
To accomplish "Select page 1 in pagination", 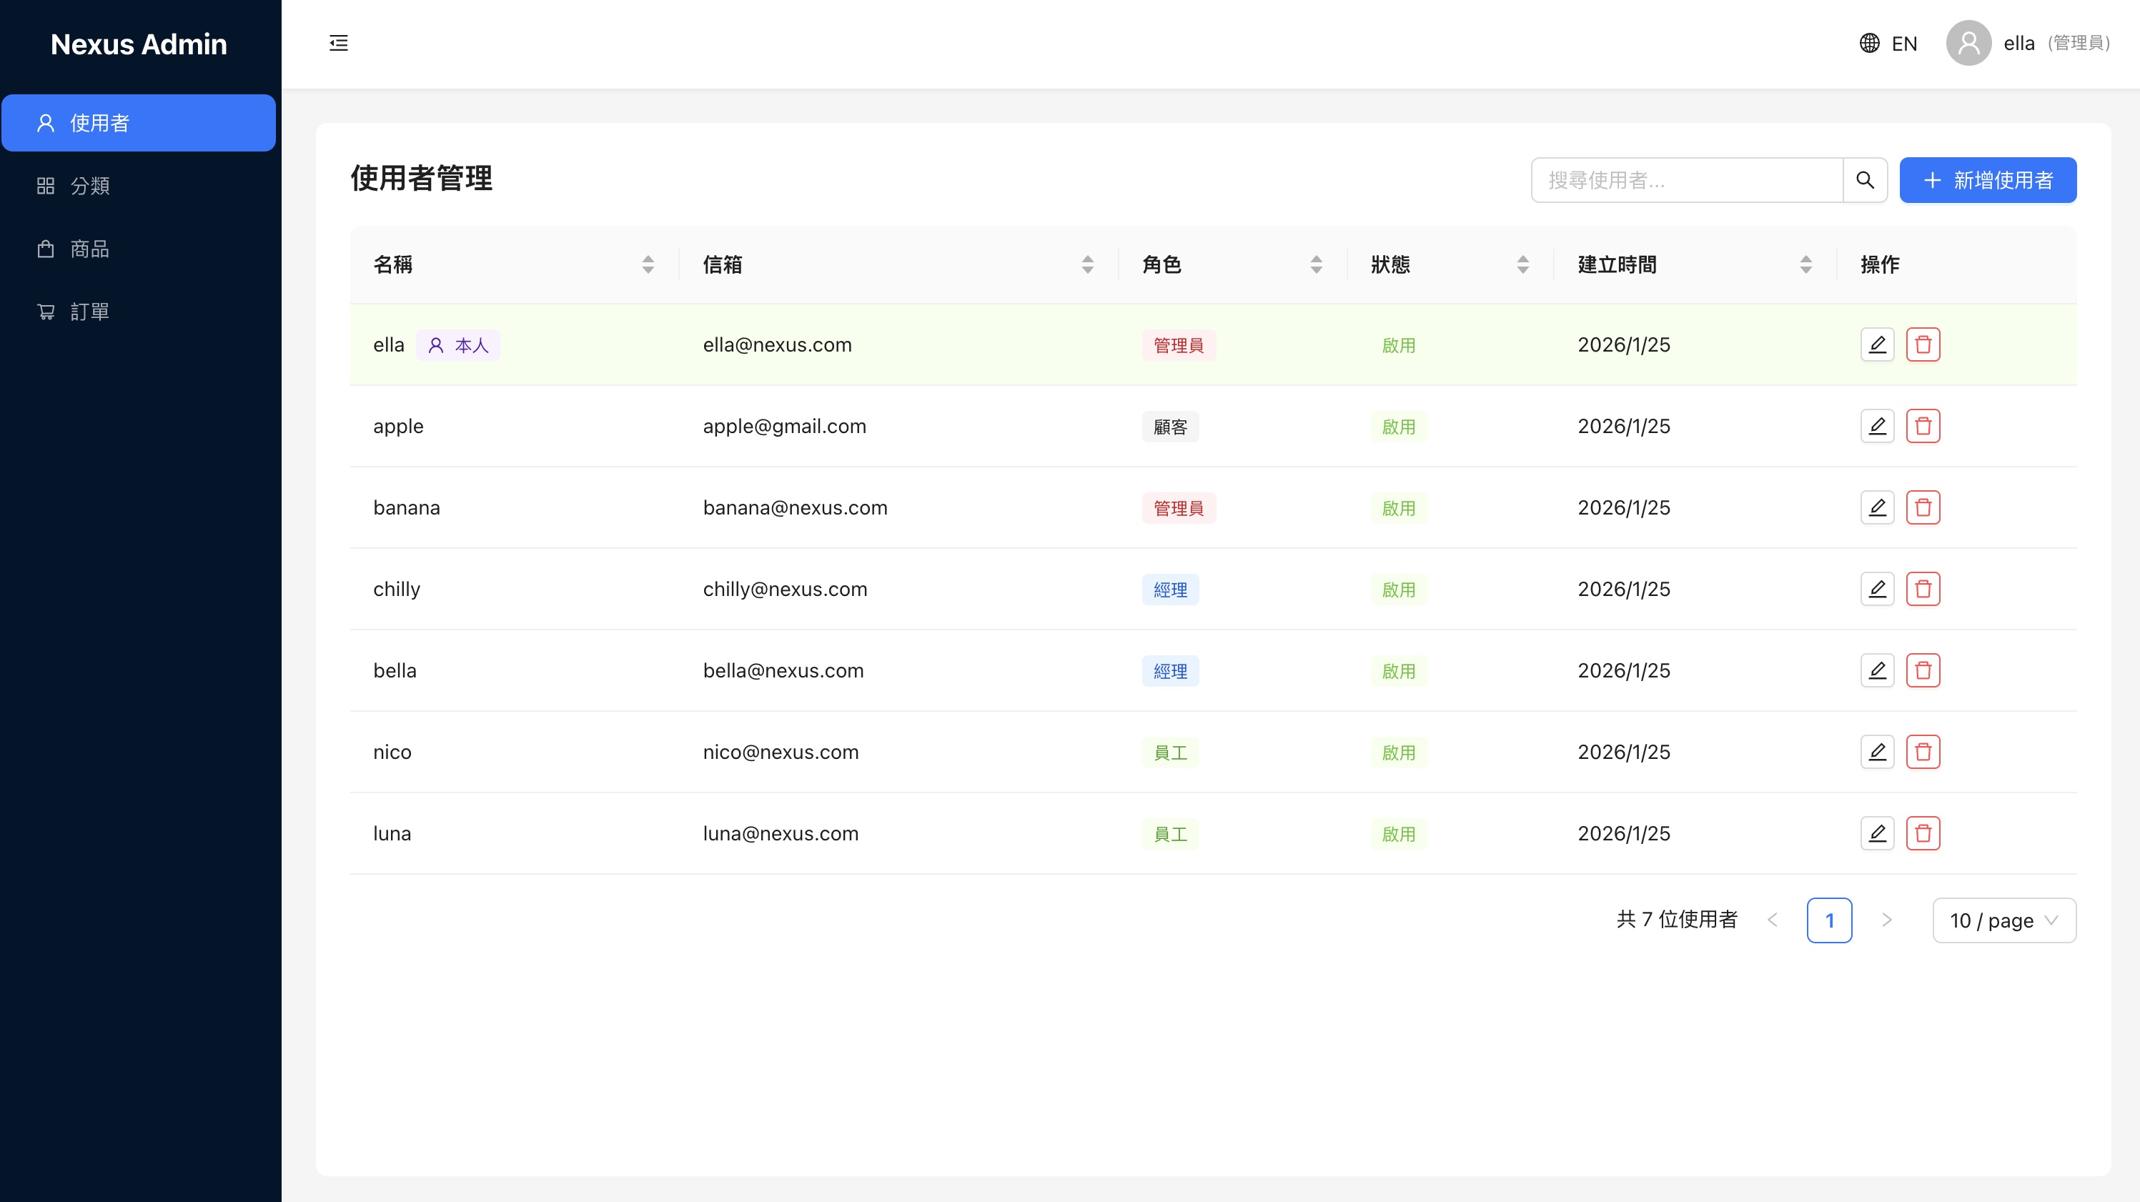I will pos(1829,920).
